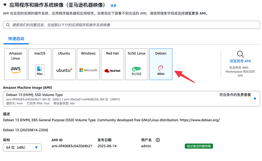262x161 pixels.
Task: Select the Debian logo tile
Action: coord(161,64)
